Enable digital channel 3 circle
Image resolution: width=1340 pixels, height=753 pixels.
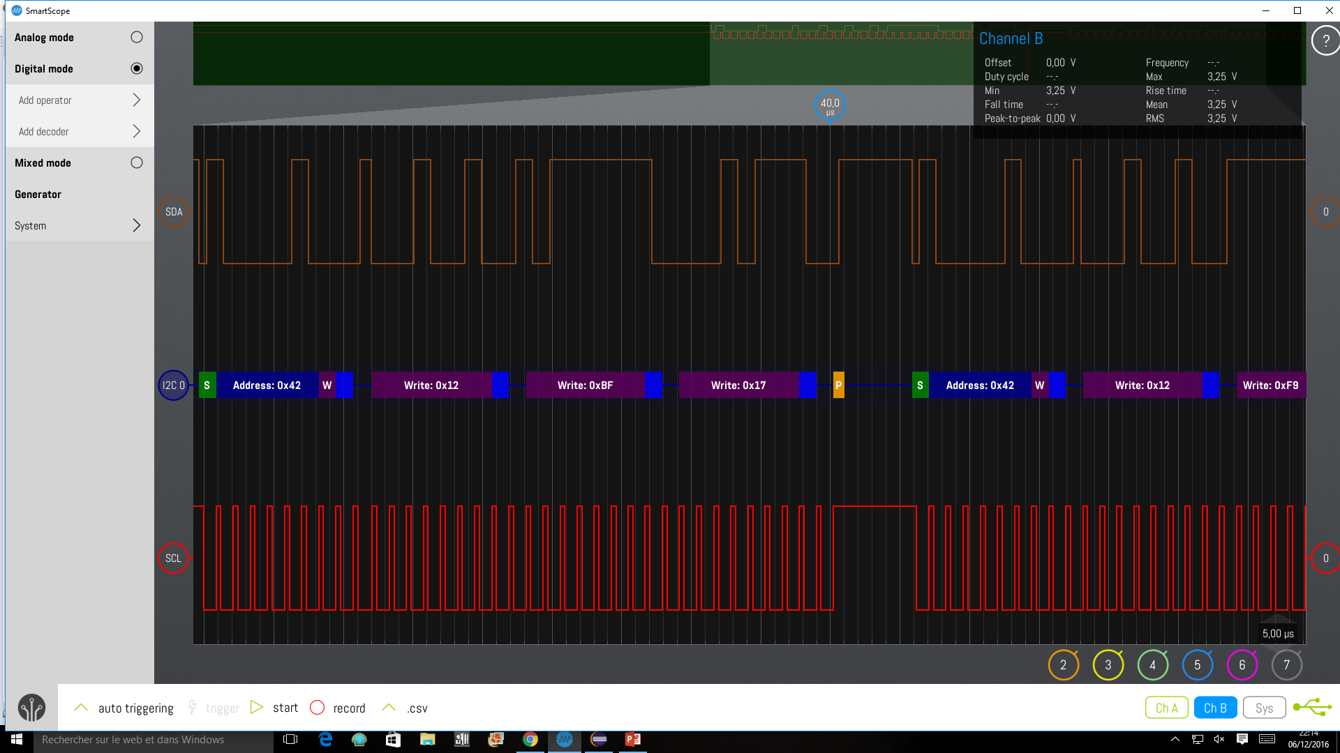pyautogui.click(x=1108, y=665)
